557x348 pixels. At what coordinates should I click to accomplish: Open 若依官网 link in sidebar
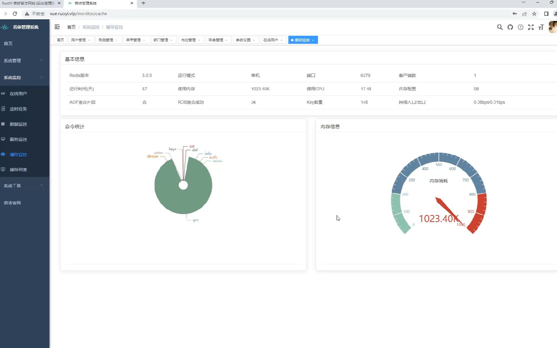click(25, 203)
